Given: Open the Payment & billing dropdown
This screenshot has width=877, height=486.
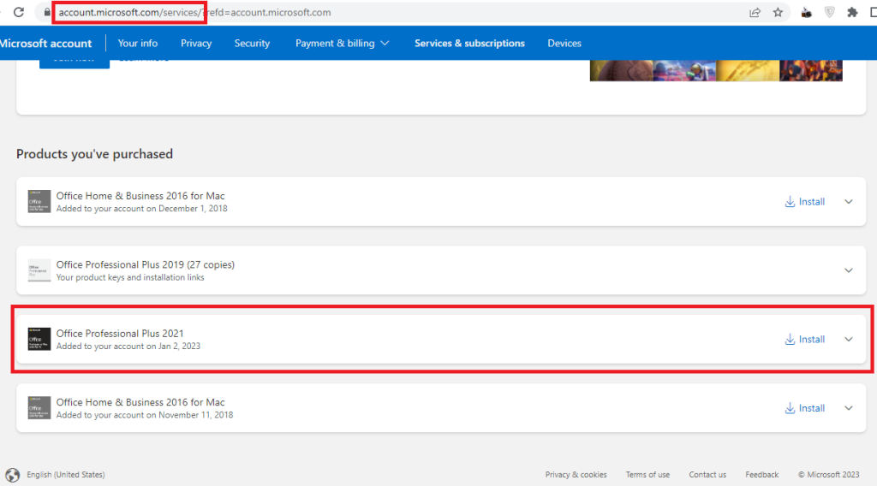Looking at the screenshot, I should (343, 44).
